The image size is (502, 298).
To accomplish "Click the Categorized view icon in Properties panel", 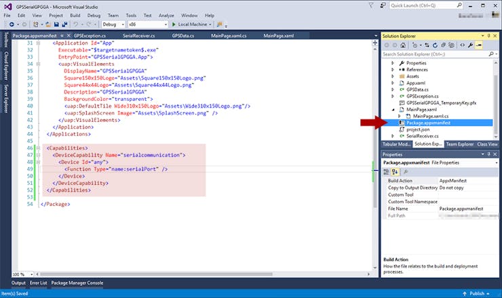I will tap(387, 172).
